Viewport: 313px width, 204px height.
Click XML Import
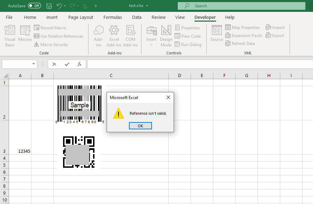coord(275,27)
